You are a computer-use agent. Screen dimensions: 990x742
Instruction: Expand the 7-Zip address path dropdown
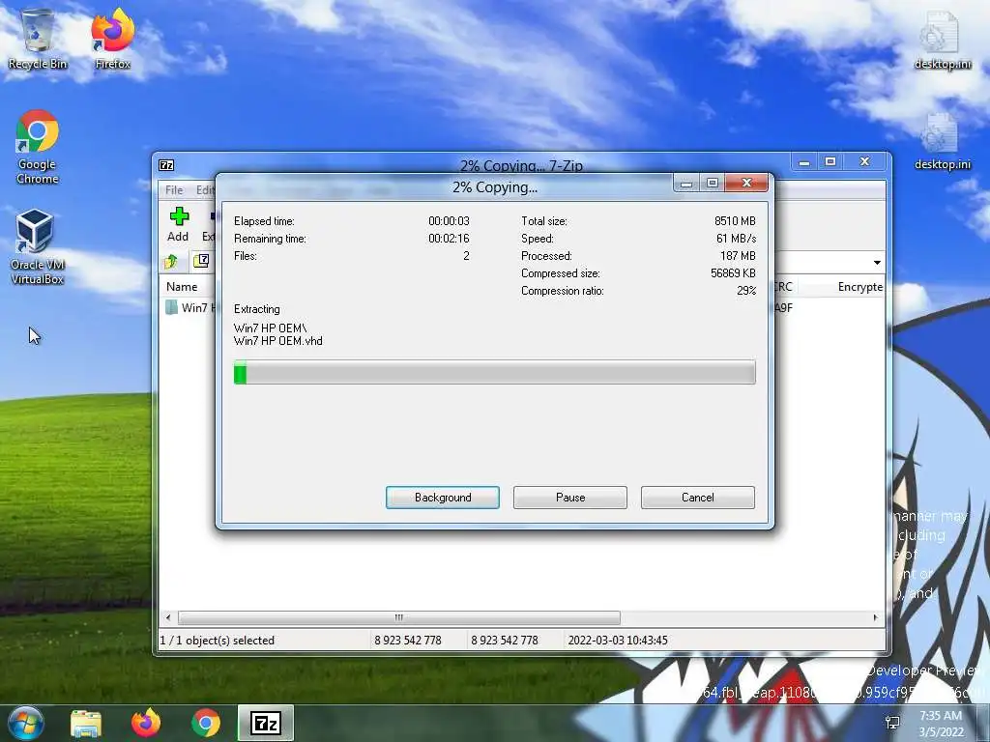(x=877, y=263)
